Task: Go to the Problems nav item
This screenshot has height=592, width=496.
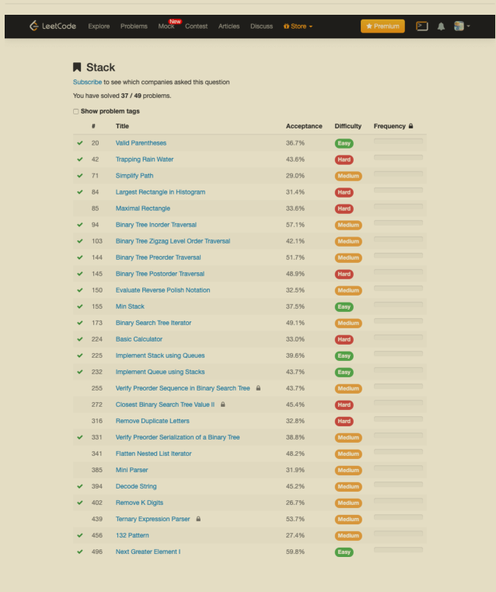Action: point(134,26)
